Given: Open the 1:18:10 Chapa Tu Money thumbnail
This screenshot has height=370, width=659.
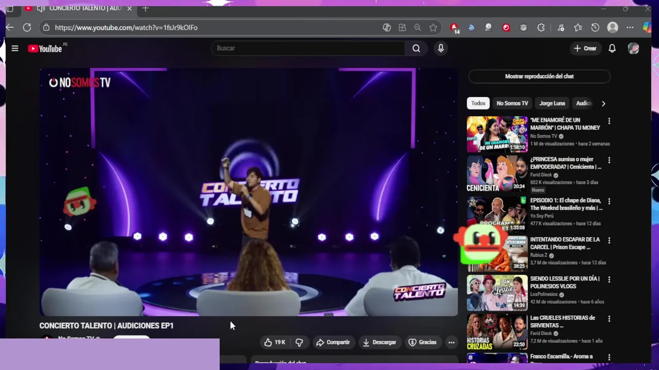Looking at the screenshot, I should click(x=497, y=135).
